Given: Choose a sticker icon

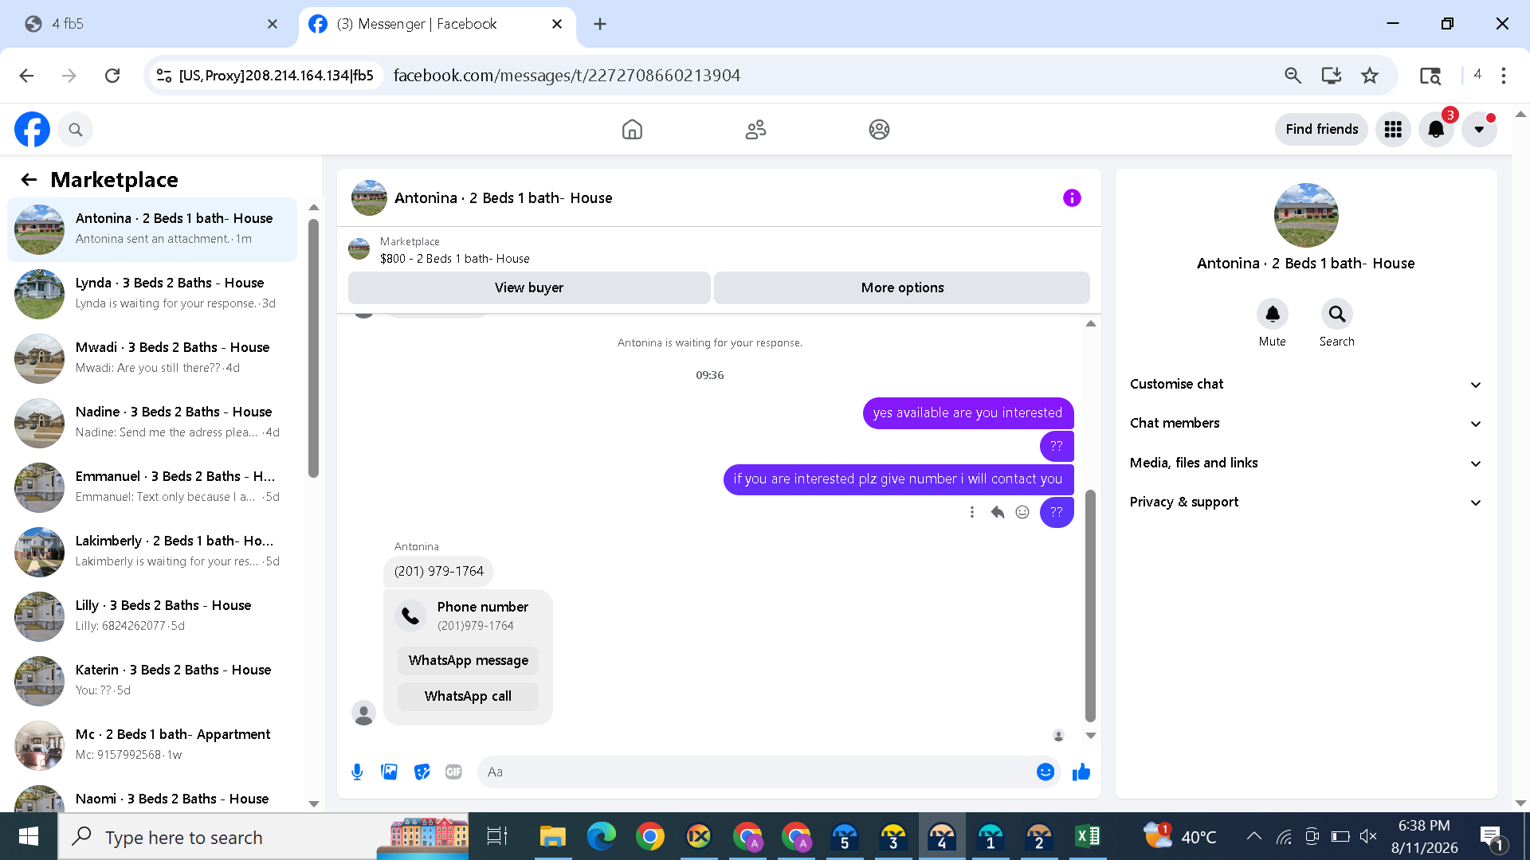Looking at the screenshot, I should [422, 772].
